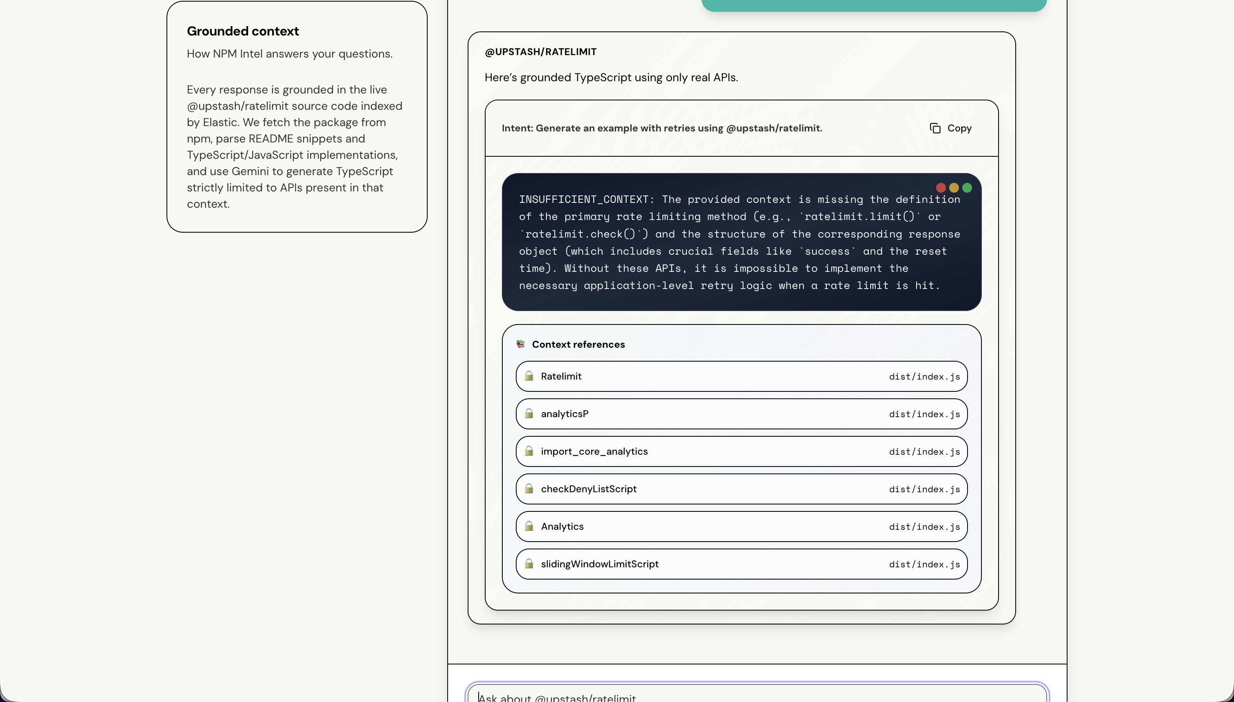Click the books icon beside Context references

coord(521,344)
